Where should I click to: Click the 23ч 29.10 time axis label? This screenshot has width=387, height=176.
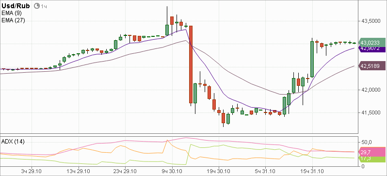click(125, 171)
